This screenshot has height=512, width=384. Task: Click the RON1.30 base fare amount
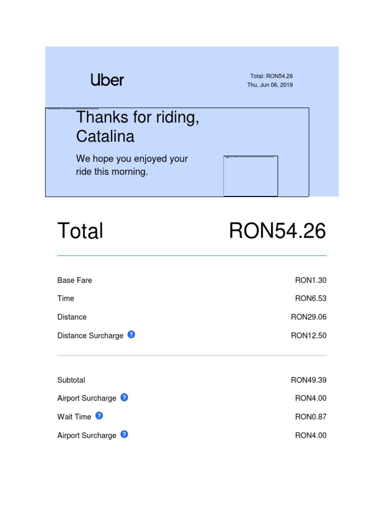pos(310,280)
